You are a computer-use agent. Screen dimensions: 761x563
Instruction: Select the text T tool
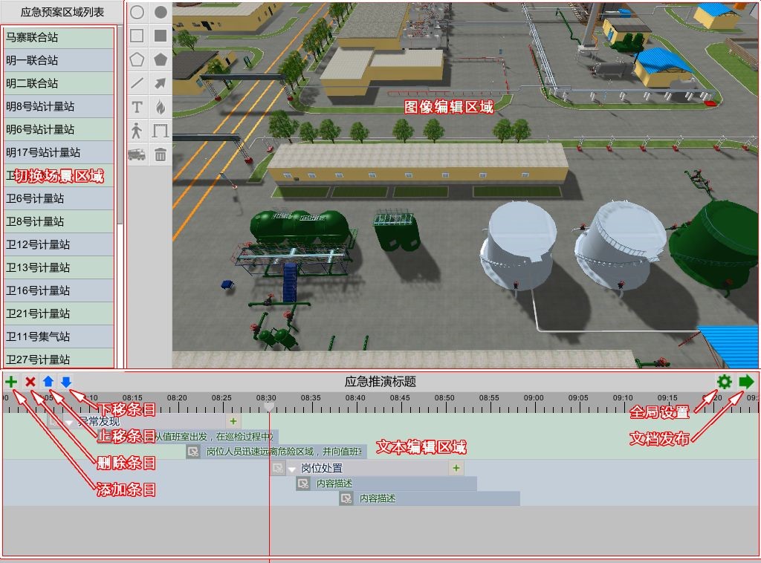click(x=137, y=107)
